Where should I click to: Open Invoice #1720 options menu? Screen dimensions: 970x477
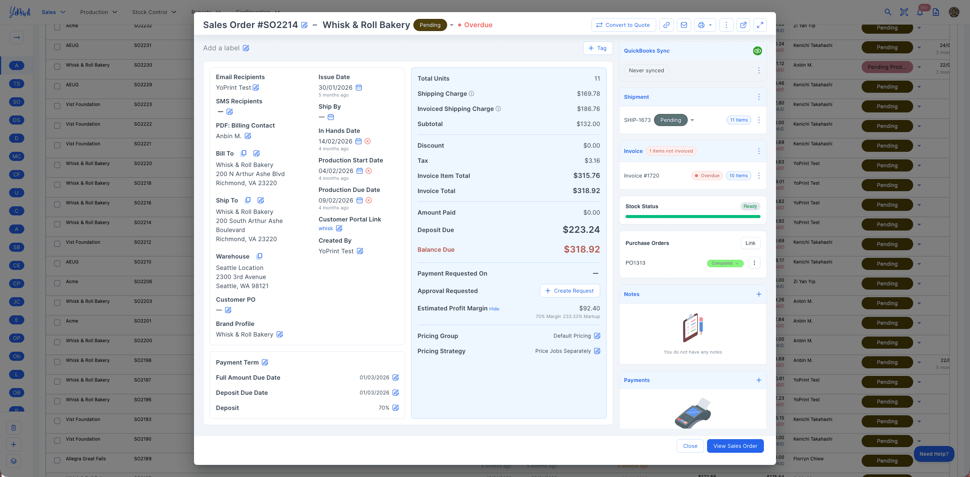pos(759,176)
